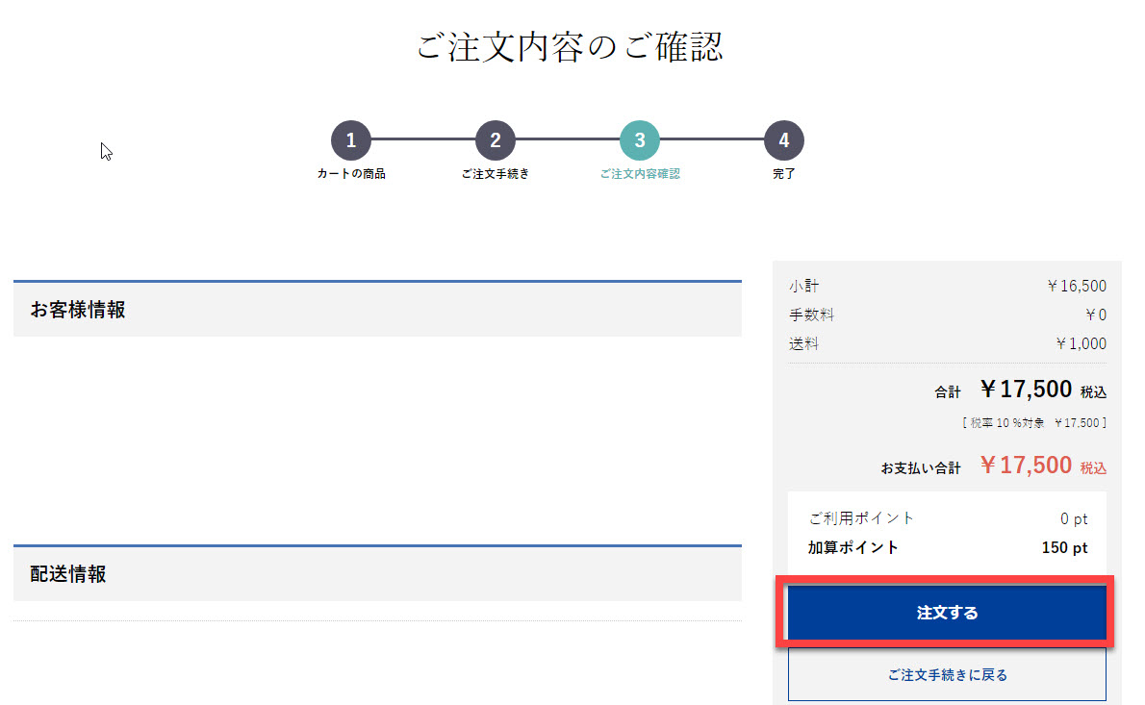Click the 送料 label
This screenshot has width=1145, height=705.
point(804,343)
